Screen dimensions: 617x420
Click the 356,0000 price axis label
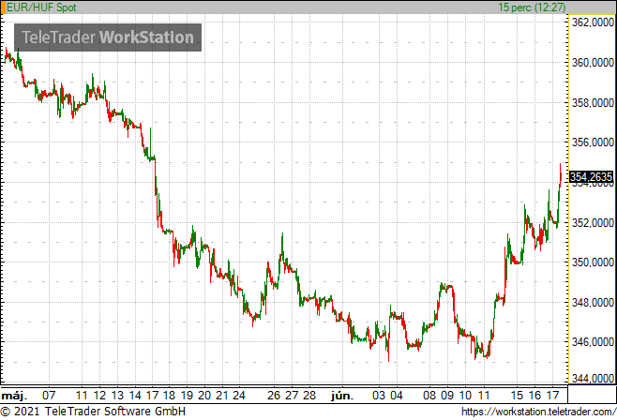[593, 142]
